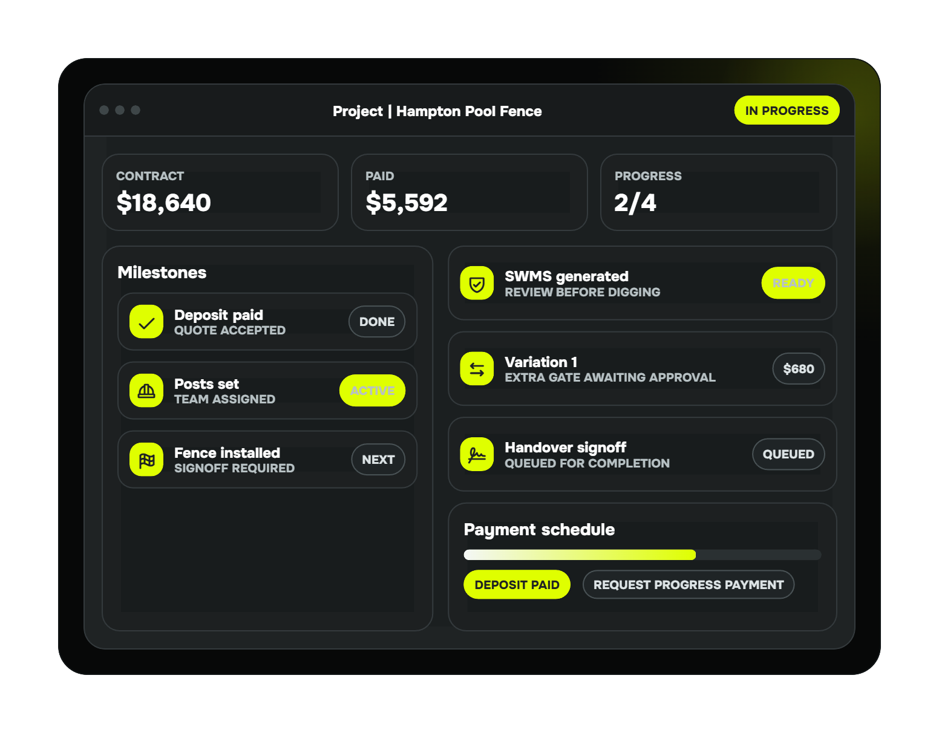939x733 pixels.
Task: Click the SWMS generated title
Action: coord(566,276)
